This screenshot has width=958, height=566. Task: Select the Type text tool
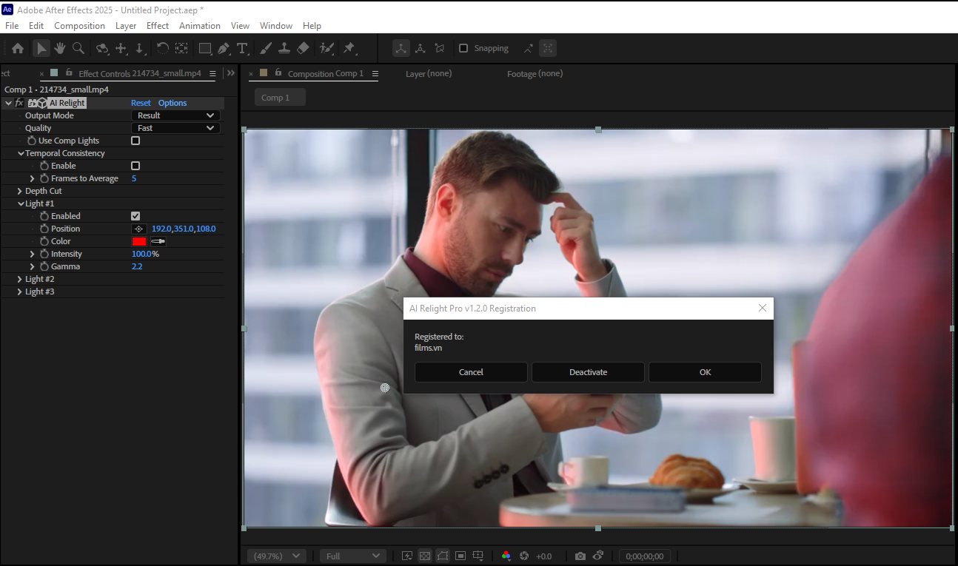click(x=242, y=48)
